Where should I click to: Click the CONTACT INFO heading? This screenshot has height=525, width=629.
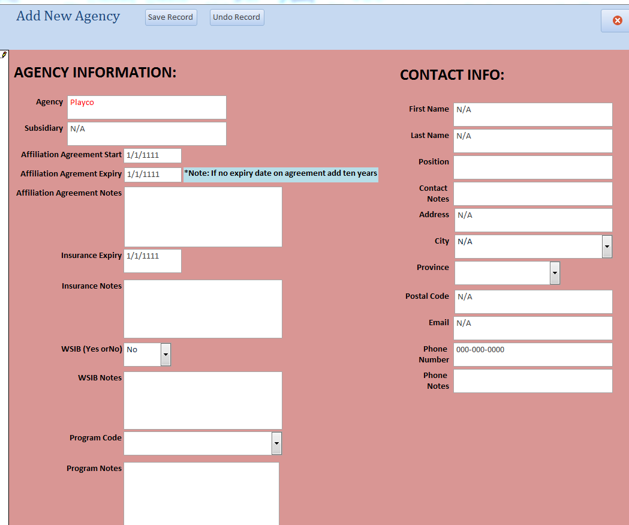(452, 75)
